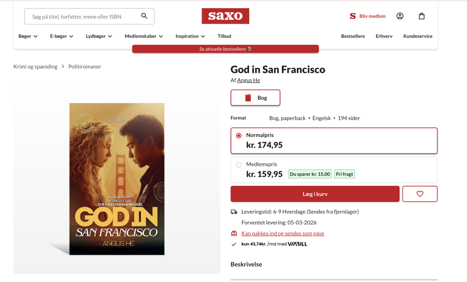The height and width of the screenshot is (282, 467).
Task: Click the Læg i kurv button
Action: click(315, 194)
